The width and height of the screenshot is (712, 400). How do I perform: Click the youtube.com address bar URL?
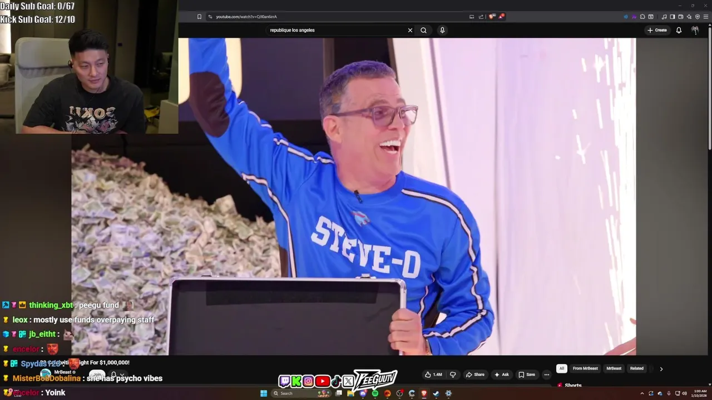[246, 17]
